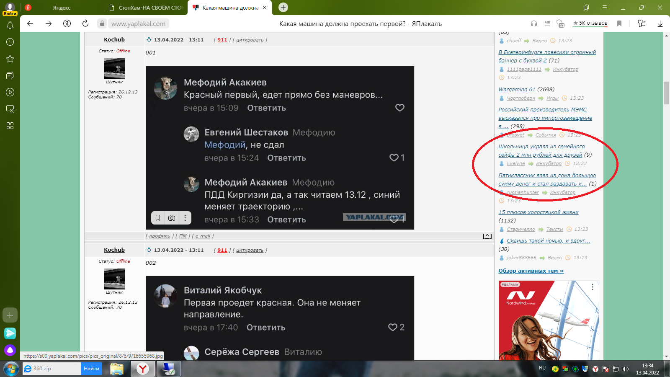
Task: Open Windows Explorer from the taskbar
Action: (x=117, y=369)
